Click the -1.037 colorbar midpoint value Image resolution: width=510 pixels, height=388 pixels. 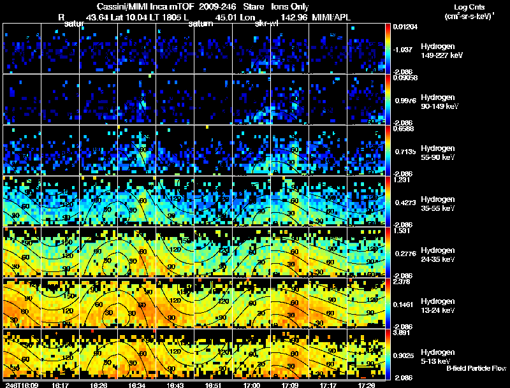tap(404, 50)
